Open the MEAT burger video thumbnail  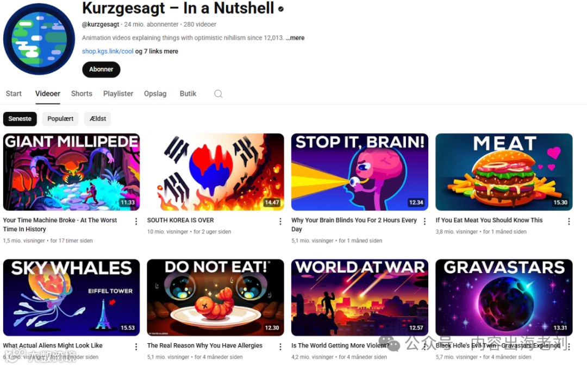[504, 172]
